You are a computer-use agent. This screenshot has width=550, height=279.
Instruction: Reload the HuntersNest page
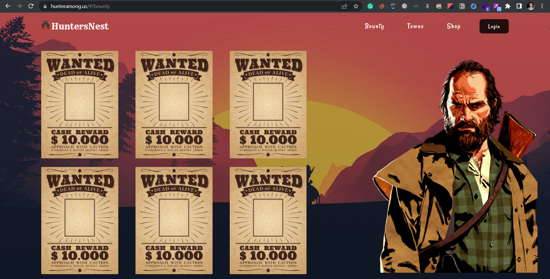[31, 6]
